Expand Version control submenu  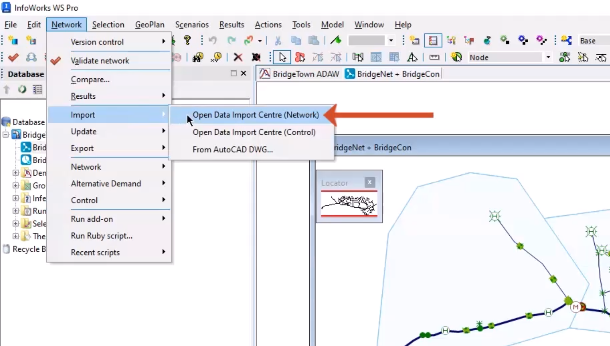point(109,42)
